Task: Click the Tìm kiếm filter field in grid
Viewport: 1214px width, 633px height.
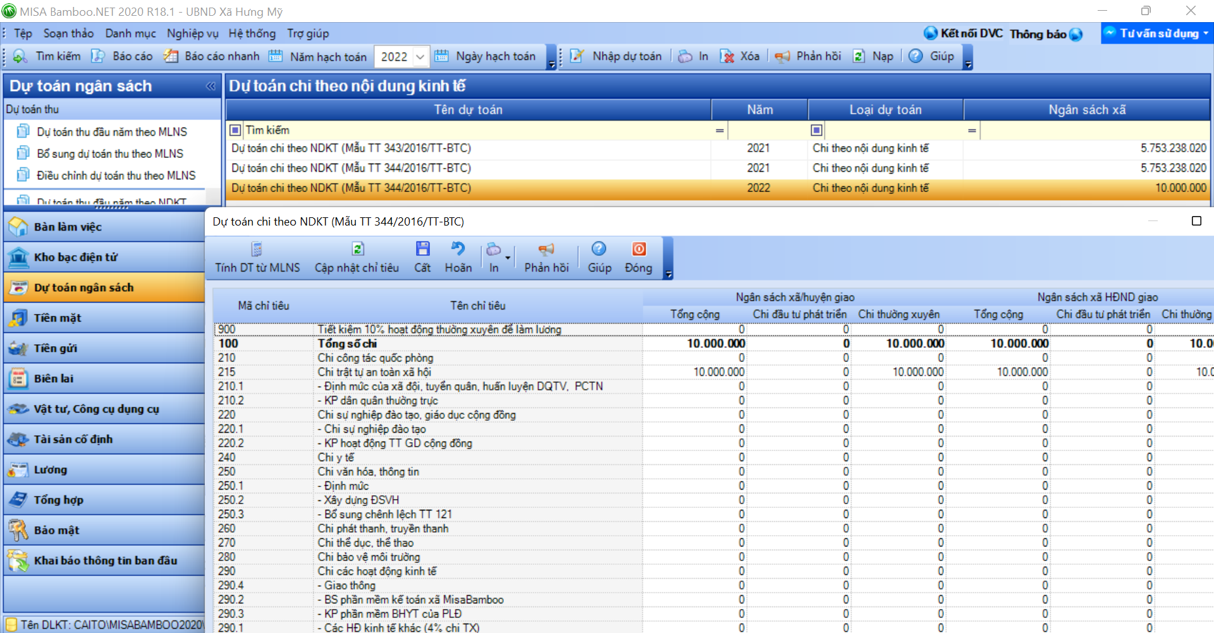Action: [x=477, y=131]
